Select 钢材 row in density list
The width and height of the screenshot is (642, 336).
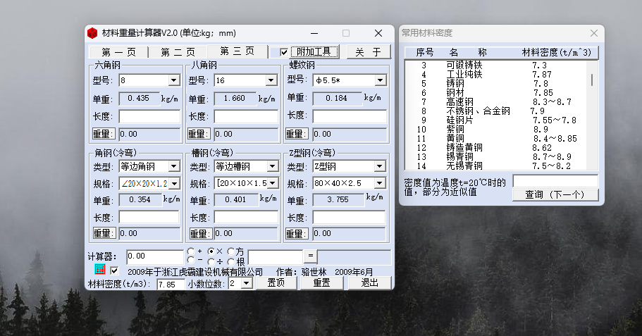[x=496, y=93]
